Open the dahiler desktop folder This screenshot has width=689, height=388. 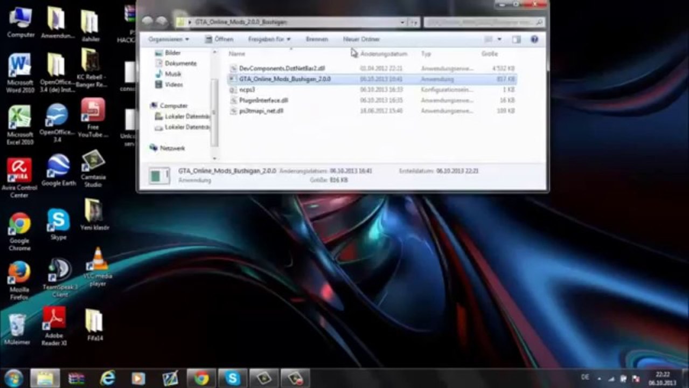(91, 25)
